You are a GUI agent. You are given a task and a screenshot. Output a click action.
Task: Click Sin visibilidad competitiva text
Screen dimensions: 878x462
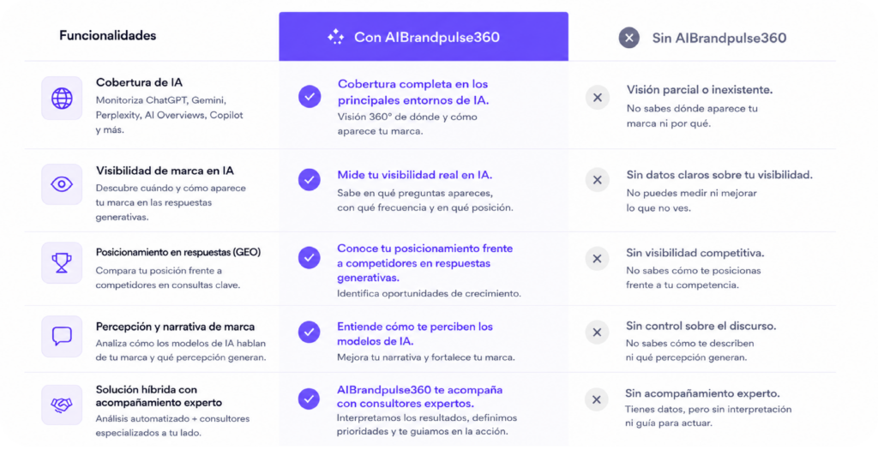click(x=695, y=253)
